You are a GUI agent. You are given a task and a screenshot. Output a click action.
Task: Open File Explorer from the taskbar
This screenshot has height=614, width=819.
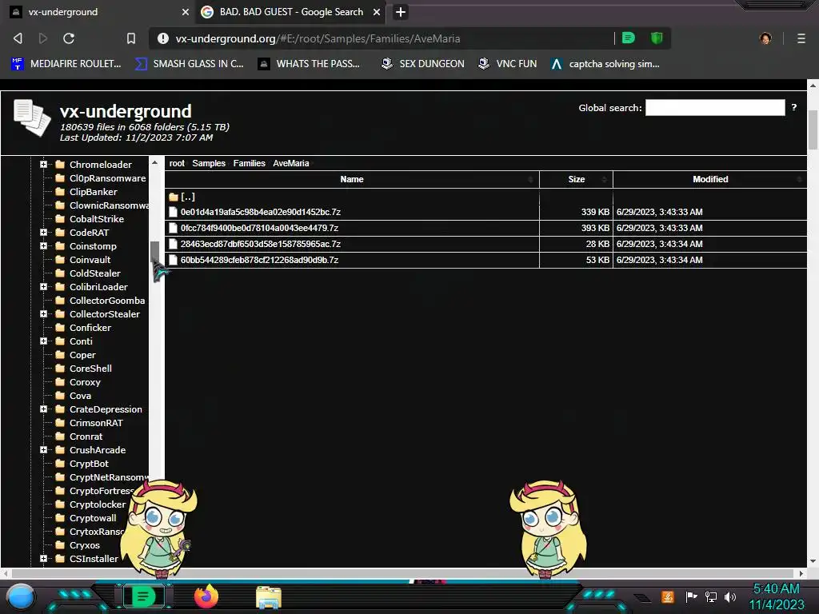(269, 597)
